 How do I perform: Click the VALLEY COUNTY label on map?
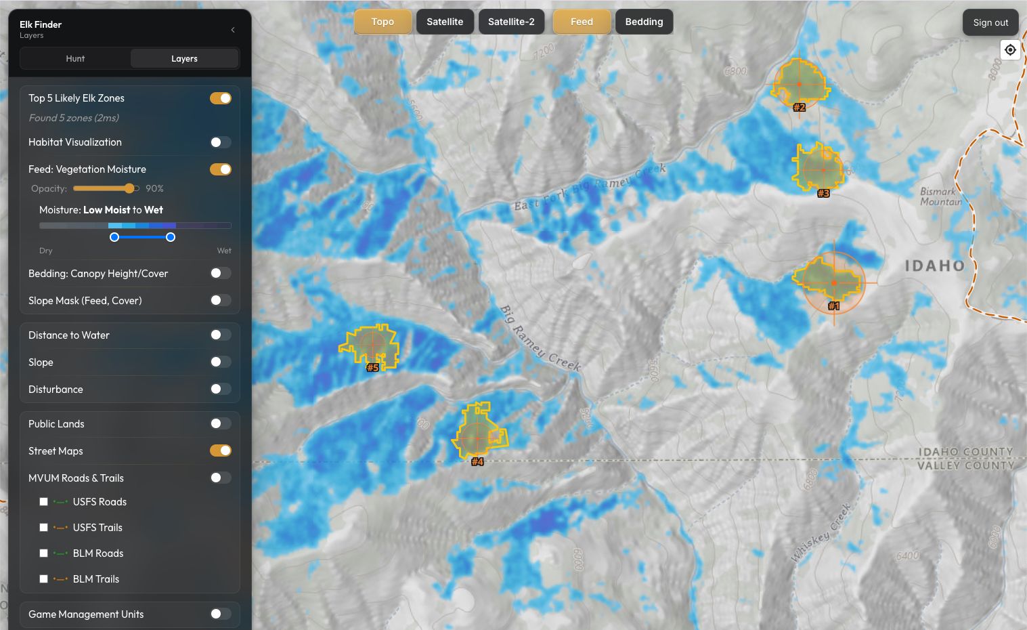[966, 465]
